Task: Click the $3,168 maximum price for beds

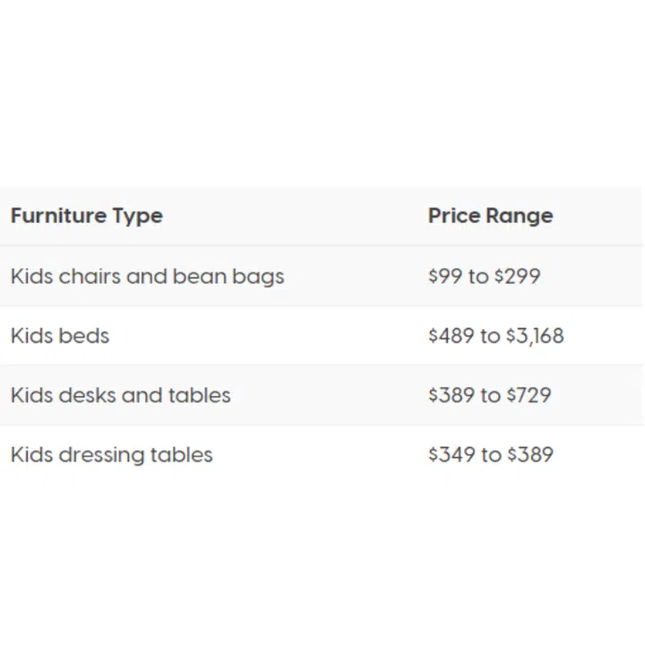Action: (x=535, y=336)
